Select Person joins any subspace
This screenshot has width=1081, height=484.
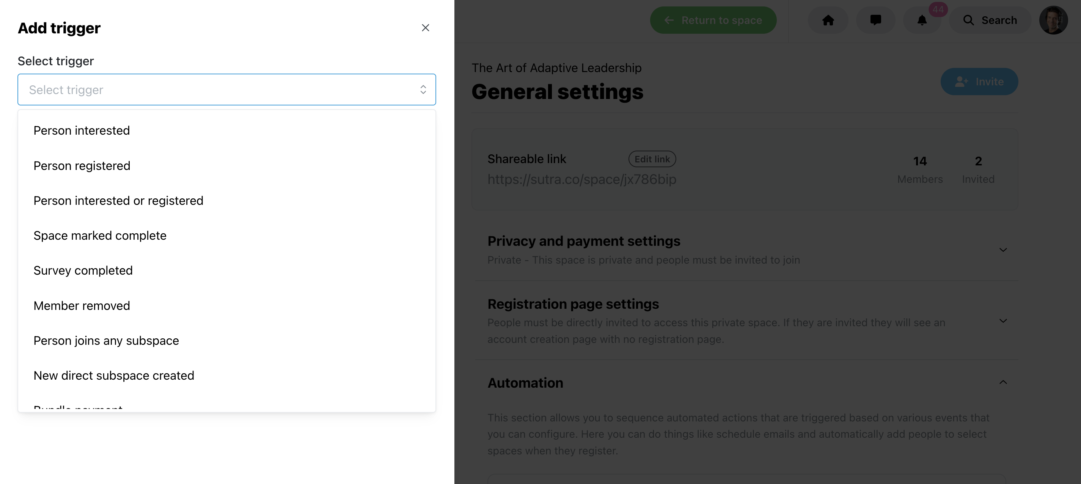226,341
